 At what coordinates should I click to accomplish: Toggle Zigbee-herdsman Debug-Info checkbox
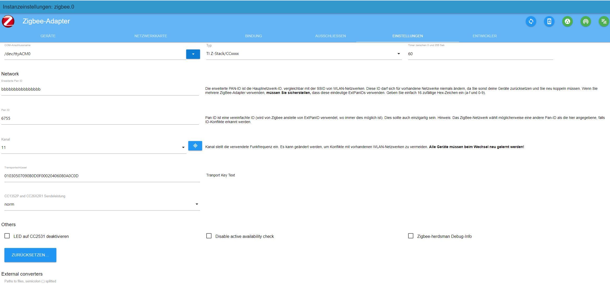(x=411, y=236)
